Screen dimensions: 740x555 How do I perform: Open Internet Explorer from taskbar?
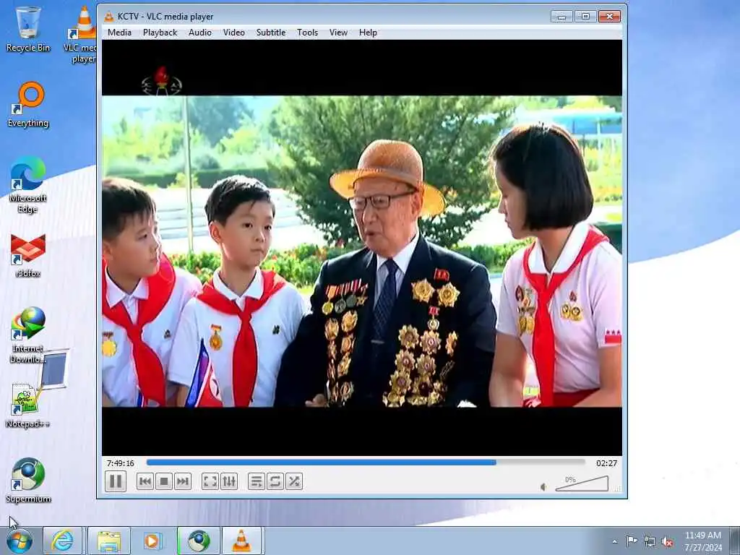(x=62, y=541)
